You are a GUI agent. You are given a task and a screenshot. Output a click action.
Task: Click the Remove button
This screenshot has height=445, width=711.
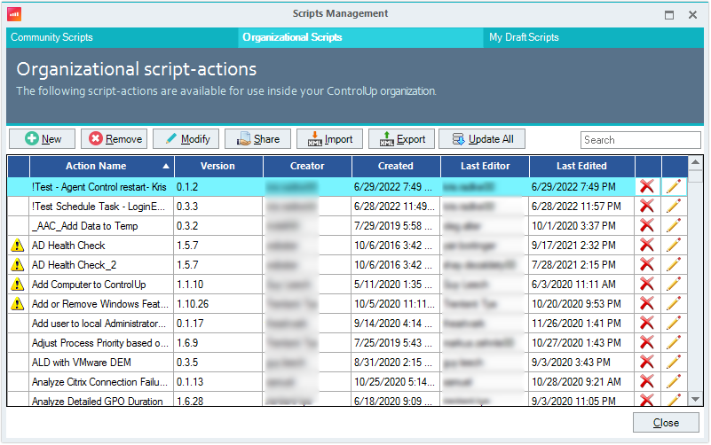click(x=115, y=138)
